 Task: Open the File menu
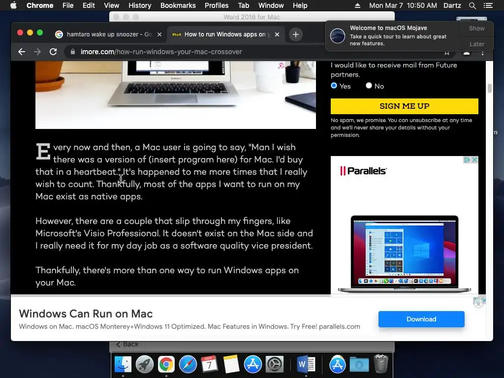pyautogui.click(x=68, y=5)
